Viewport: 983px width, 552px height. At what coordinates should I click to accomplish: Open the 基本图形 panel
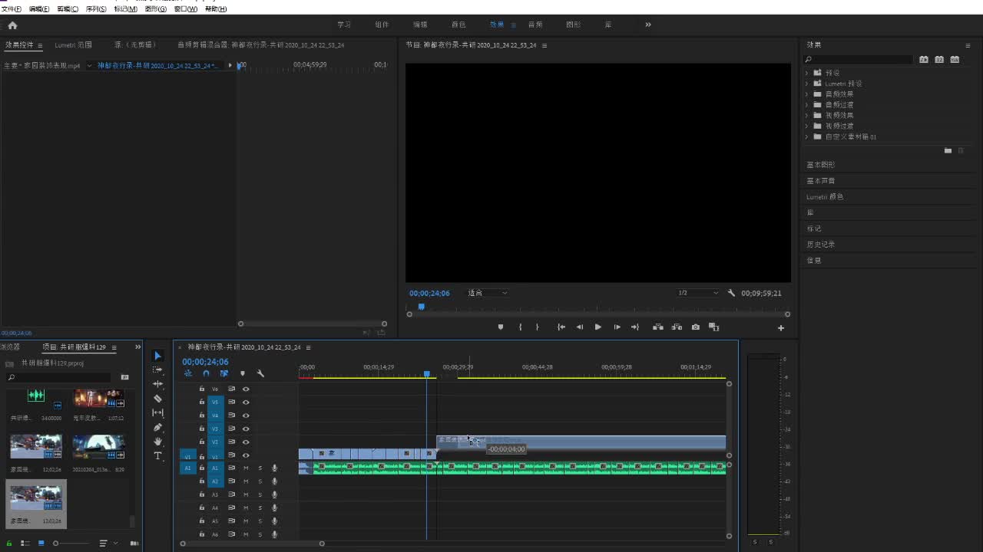coord(820,165)
